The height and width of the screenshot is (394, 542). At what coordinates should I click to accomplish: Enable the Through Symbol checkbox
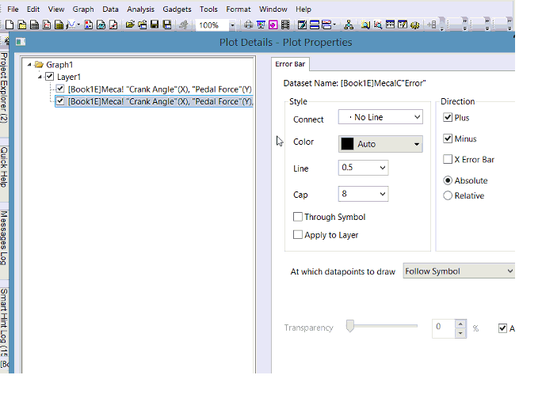point(298,217)
